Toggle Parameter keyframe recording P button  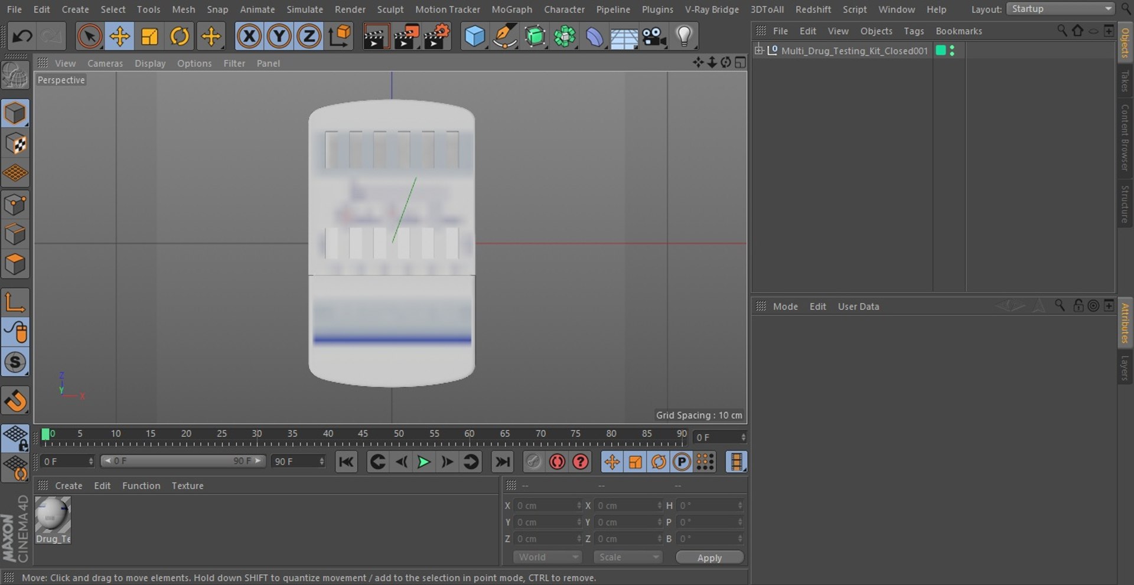682,462
